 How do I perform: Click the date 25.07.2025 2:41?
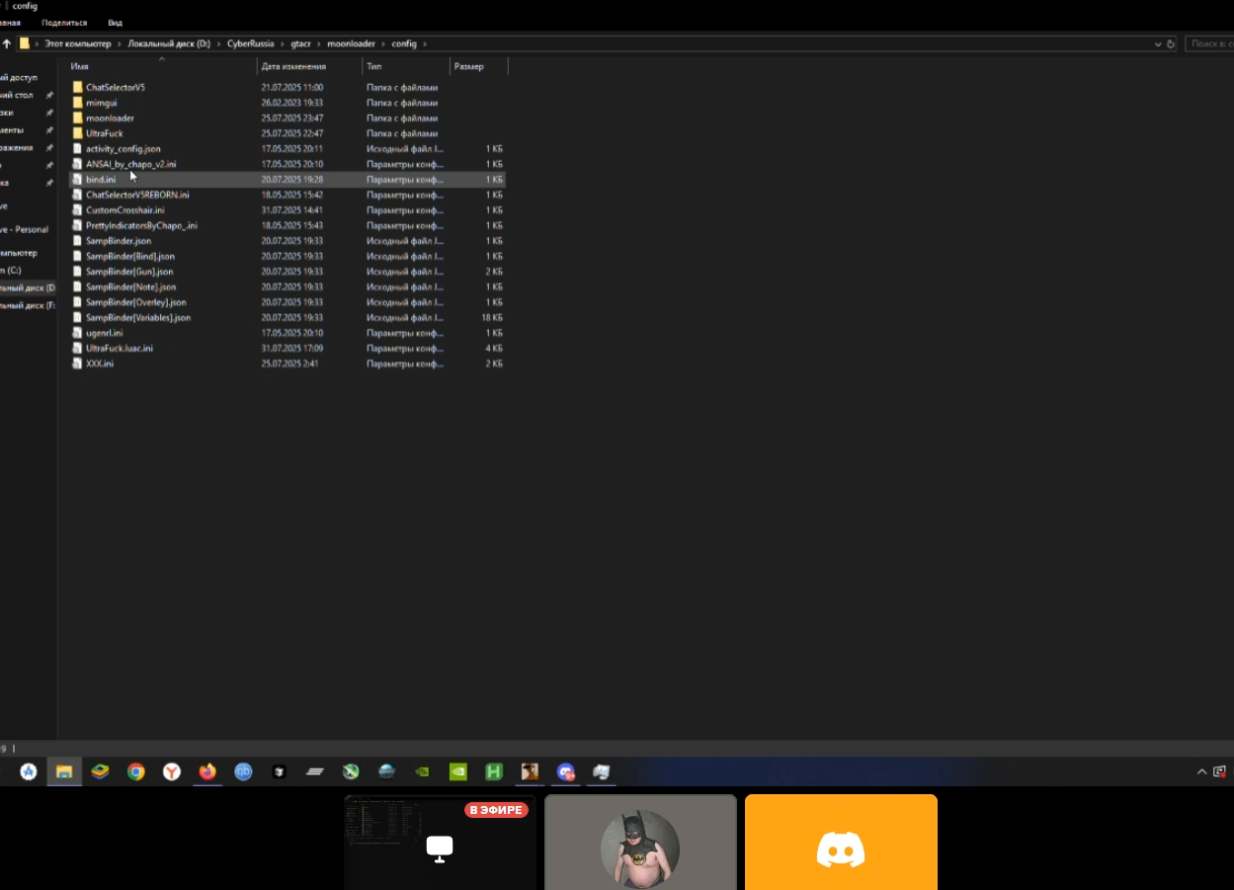(x=289, y=364)
